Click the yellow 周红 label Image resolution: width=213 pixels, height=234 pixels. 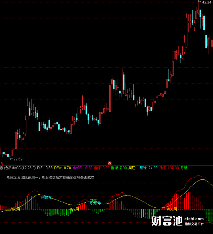[x=133, y=168]
